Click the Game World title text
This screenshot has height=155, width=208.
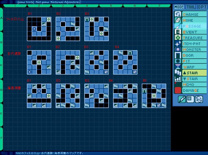(49, 2)
